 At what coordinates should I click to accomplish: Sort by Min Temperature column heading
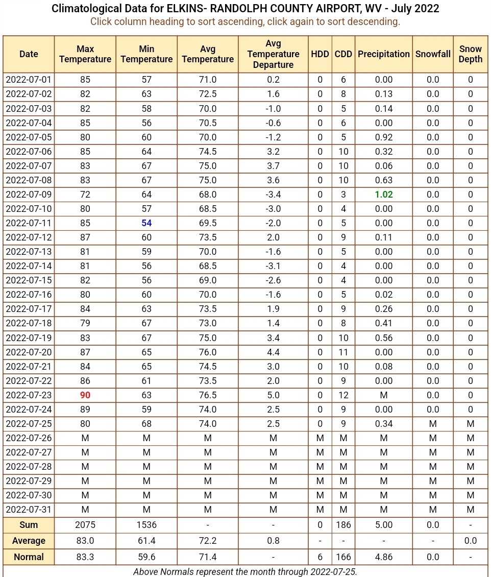point(146,54)
